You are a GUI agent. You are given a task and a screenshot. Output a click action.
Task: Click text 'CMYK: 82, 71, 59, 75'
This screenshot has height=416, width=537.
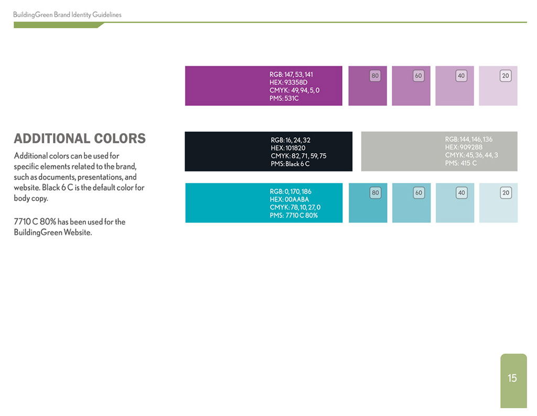point(298,156)
